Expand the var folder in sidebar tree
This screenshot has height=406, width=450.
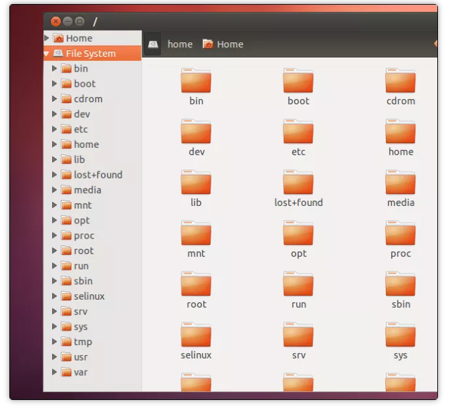(x=54, y=372)
